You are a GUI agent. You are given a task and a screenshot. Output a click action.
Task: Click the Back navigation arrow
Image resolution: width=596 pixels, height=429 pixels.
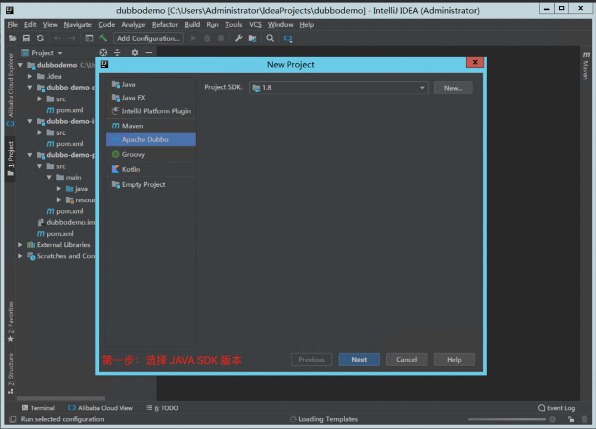pyautogui.click(x=58, y=38)
